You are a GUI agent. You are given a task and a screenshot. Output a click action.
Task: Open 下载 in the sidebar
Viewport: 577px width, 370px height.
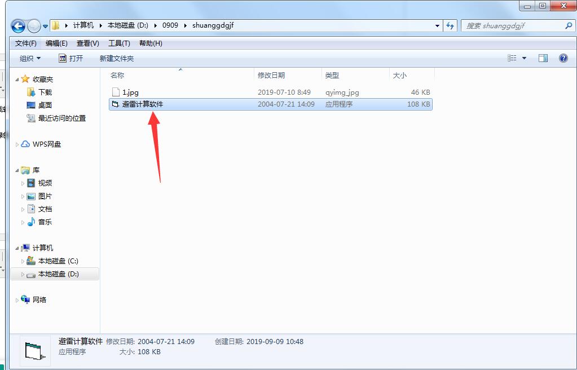click(45, 92)
